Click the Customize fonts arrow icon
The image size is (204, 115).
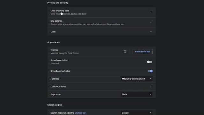[151, 87]
